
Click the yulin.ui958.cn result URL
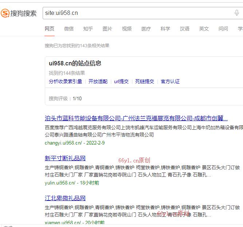60,183
